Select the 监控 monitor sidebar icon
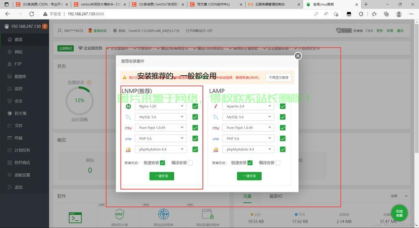 (10, 88)
